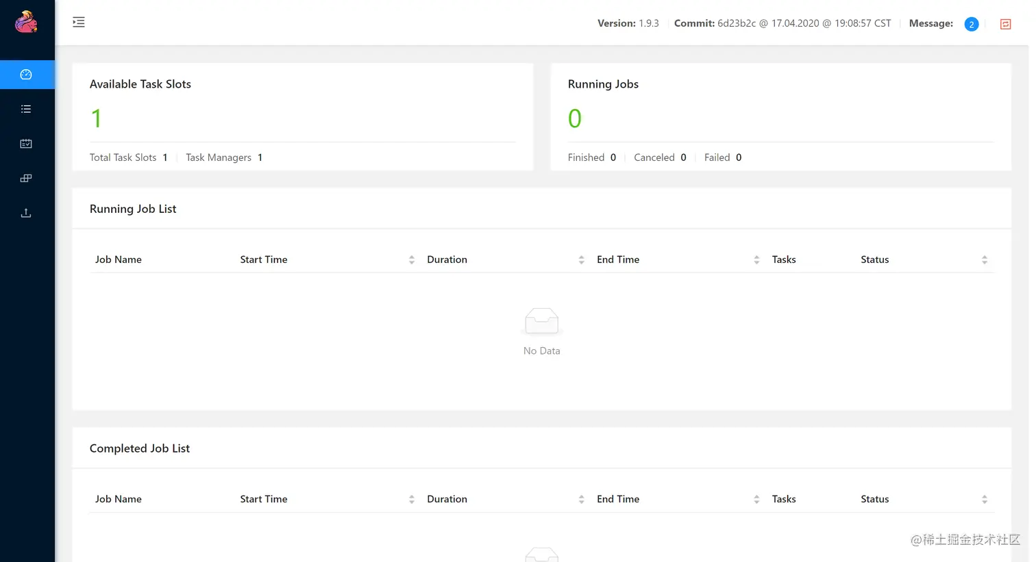This screenshot has height=562, width=1036.
Task: Click the red icon in top-right header
Action: click(1005, 24)
